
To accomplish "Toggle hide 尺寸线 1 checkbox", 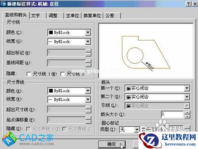I will point(29,74).
